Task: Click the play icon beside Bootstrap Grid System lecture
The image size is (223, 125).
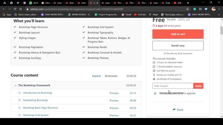Action: click(20, 115)
